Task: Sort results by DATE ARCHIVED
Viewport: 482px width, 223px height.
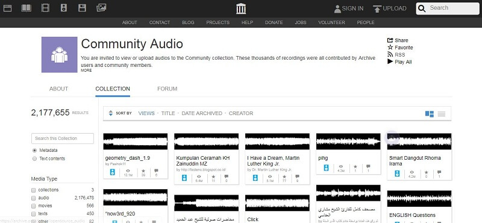Action: tap(202, 113)
